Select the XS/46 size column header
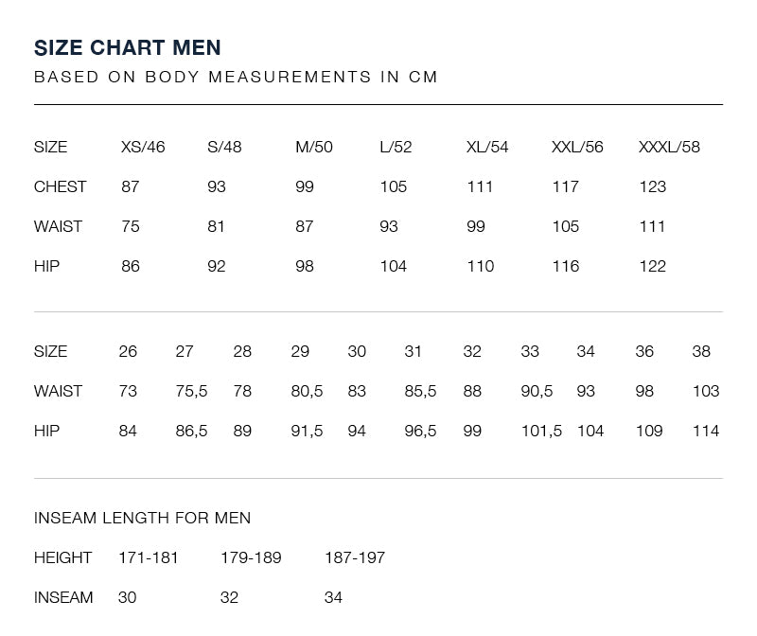Viewport: 757px width, 636px height. [143, 147]
